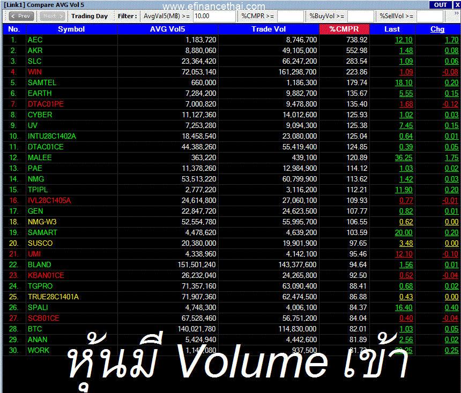The image size is (461, 393).
Task: Select the Trading Day option
Action: [90, 16]
